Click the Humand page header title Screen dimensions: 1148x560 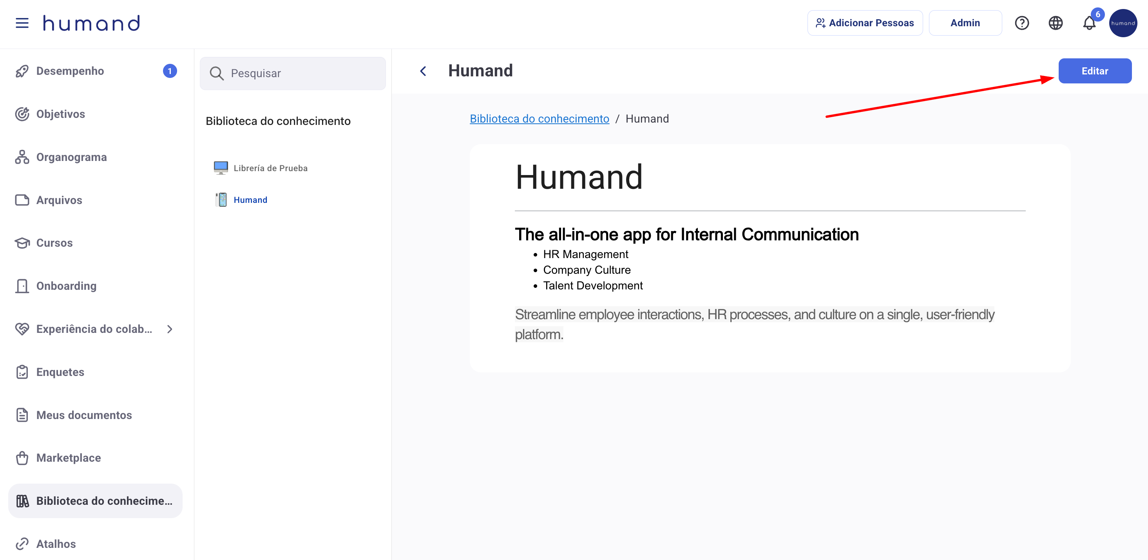point(480,71)
